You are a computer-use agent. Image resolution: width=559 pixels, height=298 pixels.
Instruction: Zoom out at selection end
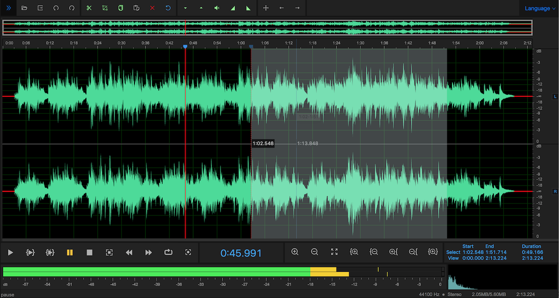pyautogui.click(x=413, y=252)
